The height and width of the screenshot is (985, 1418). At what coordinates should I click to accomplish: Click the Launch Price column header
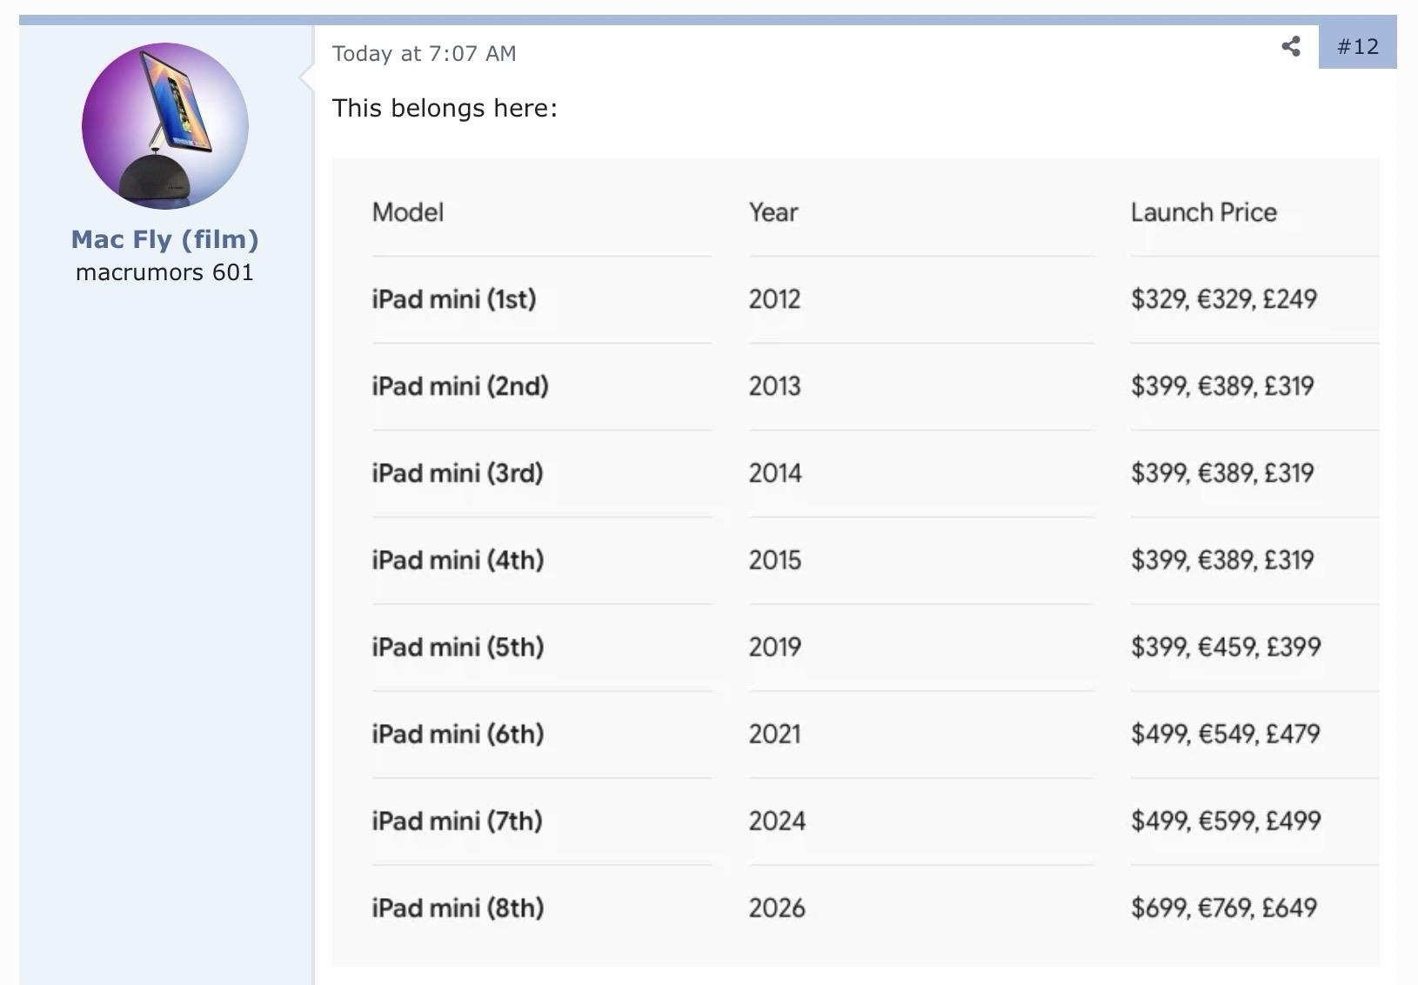pyautogui.click(x=1204, y=212)
